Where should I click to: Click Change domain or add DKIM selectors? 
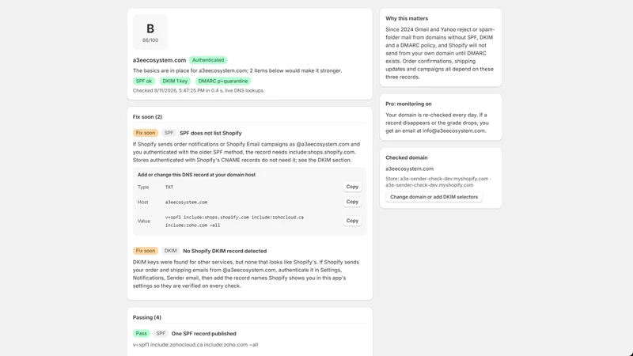434,197
